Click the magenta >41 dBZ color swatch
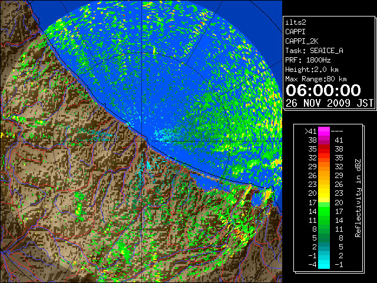This screenshot has height=283, width=377. click(x=324, y=131)
